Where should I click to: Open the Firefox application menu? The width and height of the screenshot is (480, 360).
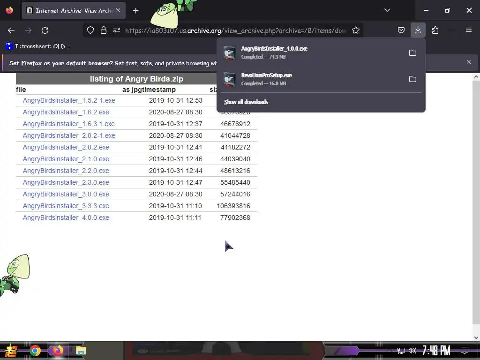pos(469,30)
